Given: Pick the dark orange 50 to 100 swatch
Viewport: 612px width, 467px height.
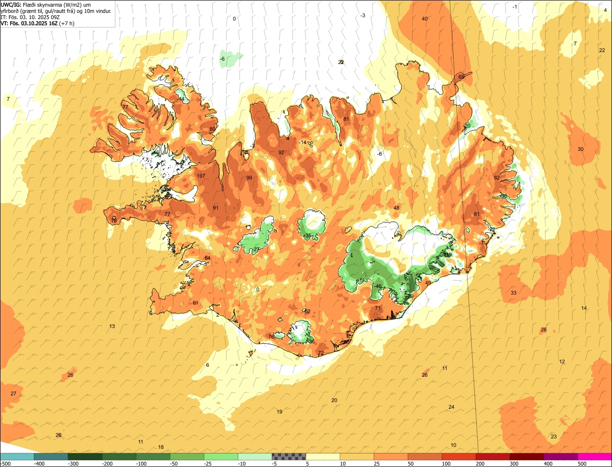Looking at the screenshot, I should click(425, 456).
